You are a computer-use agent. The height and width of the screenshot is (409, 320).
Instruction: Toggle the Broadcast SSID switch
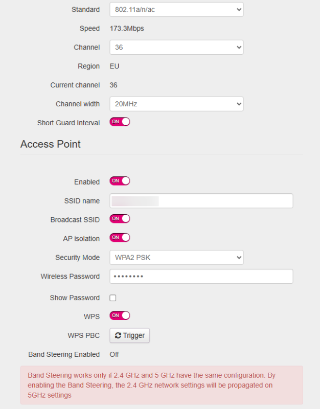coord(120,219)
